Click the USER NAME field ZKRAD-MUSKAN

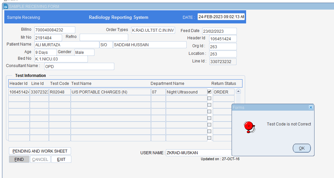coord(199,153)
